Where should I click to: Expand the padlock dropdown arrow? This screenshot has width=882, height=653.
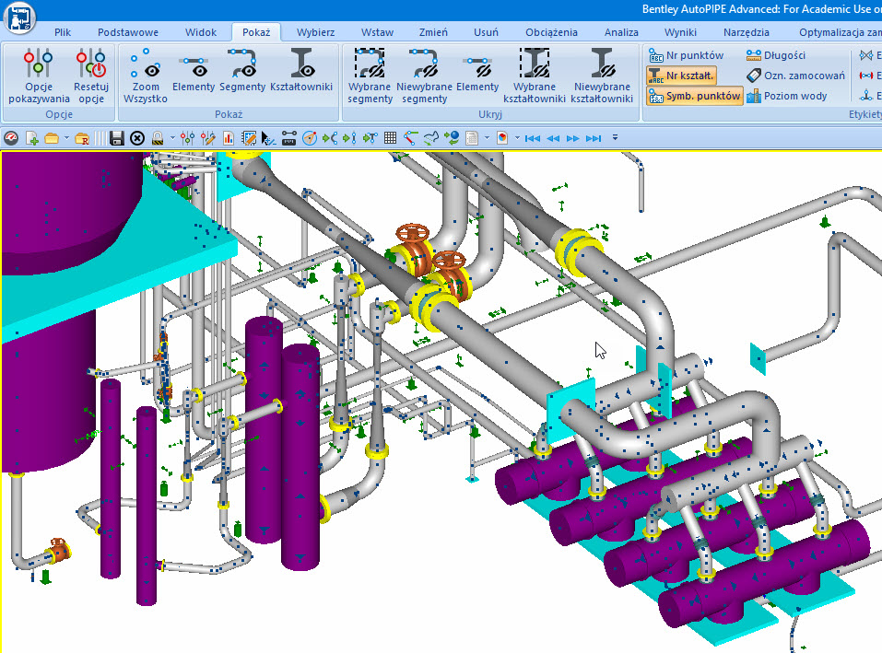(172, 137)
